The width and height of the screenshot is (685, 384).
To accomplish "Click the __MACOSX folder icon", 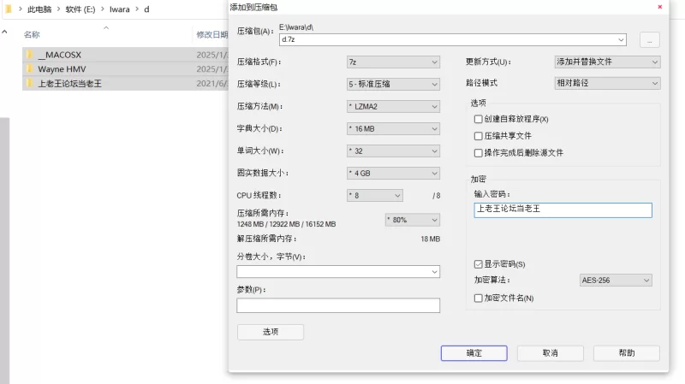I will [30, 55].
